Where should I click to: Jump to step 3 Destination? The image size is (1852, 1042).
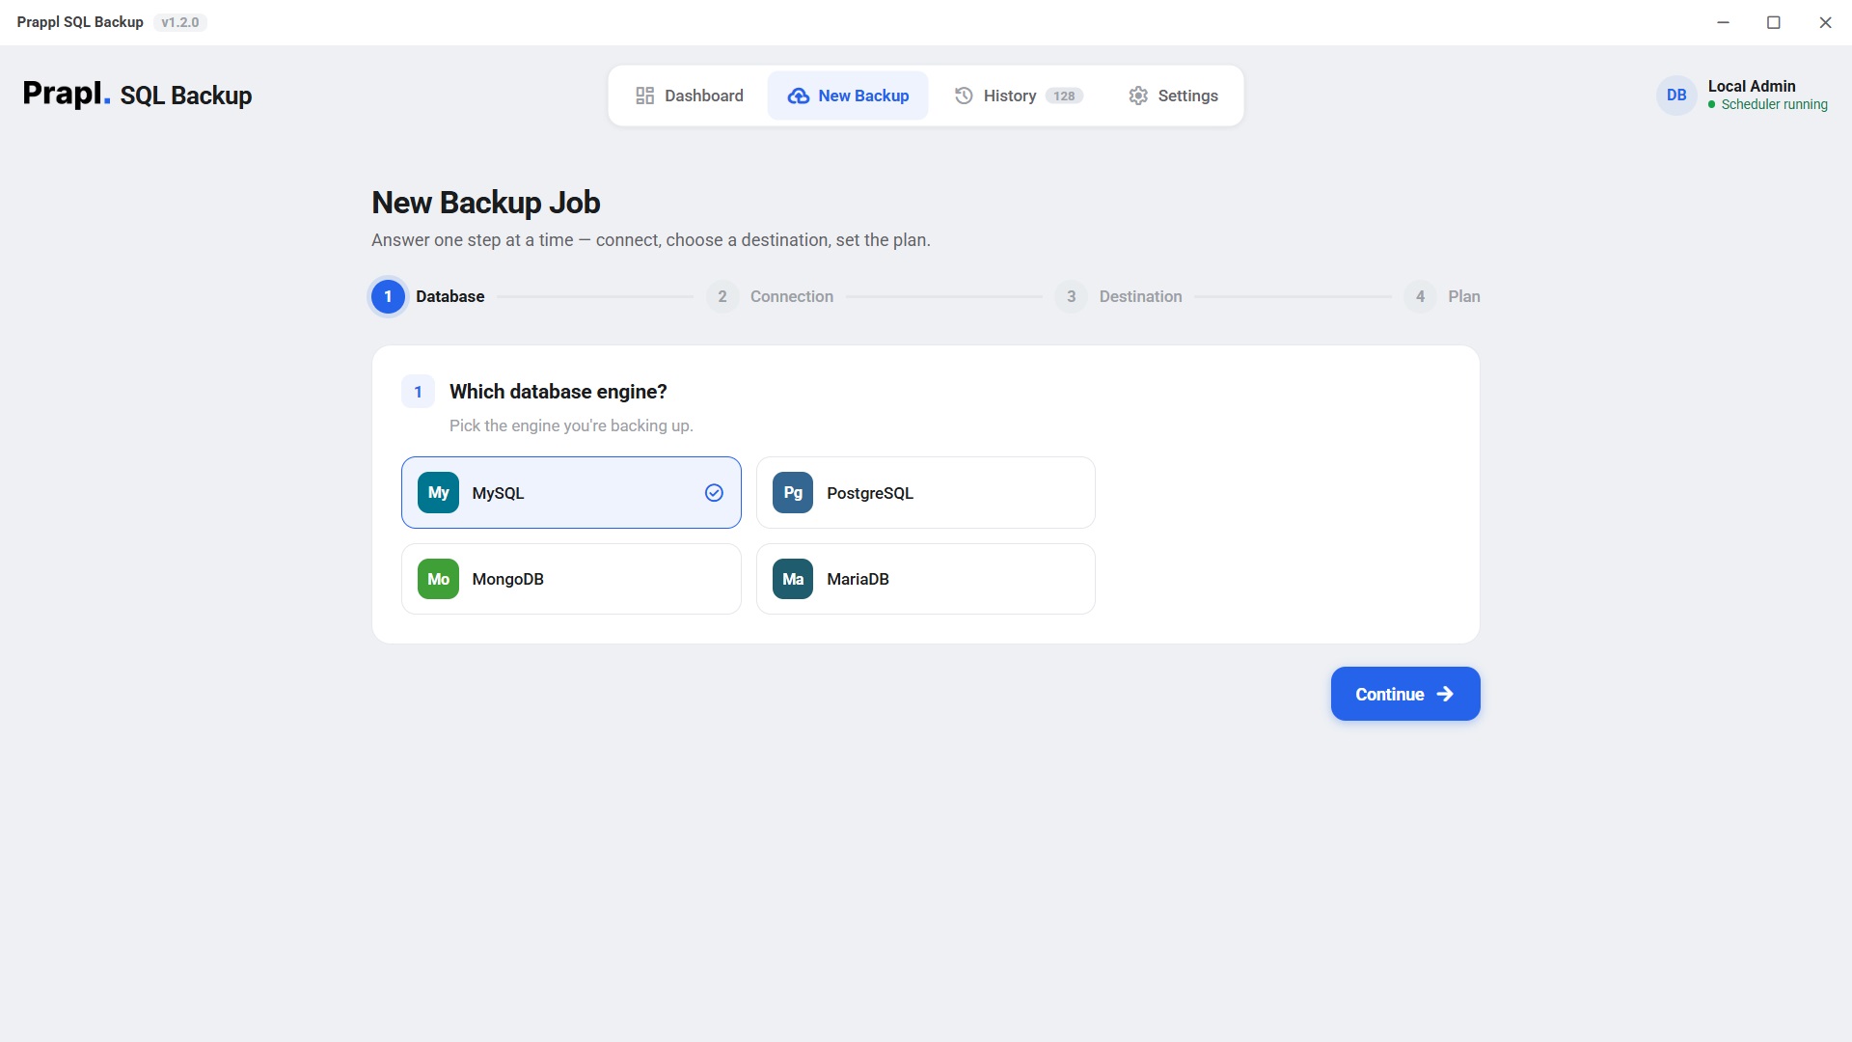1119,296
